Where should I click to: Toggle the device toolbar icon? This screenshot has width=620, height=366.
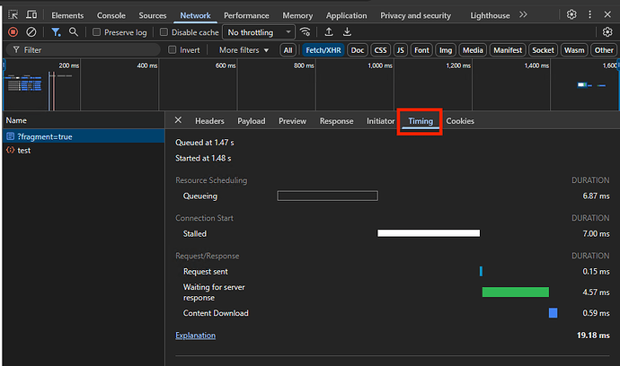pyautogui.click(x=32, y=15)
